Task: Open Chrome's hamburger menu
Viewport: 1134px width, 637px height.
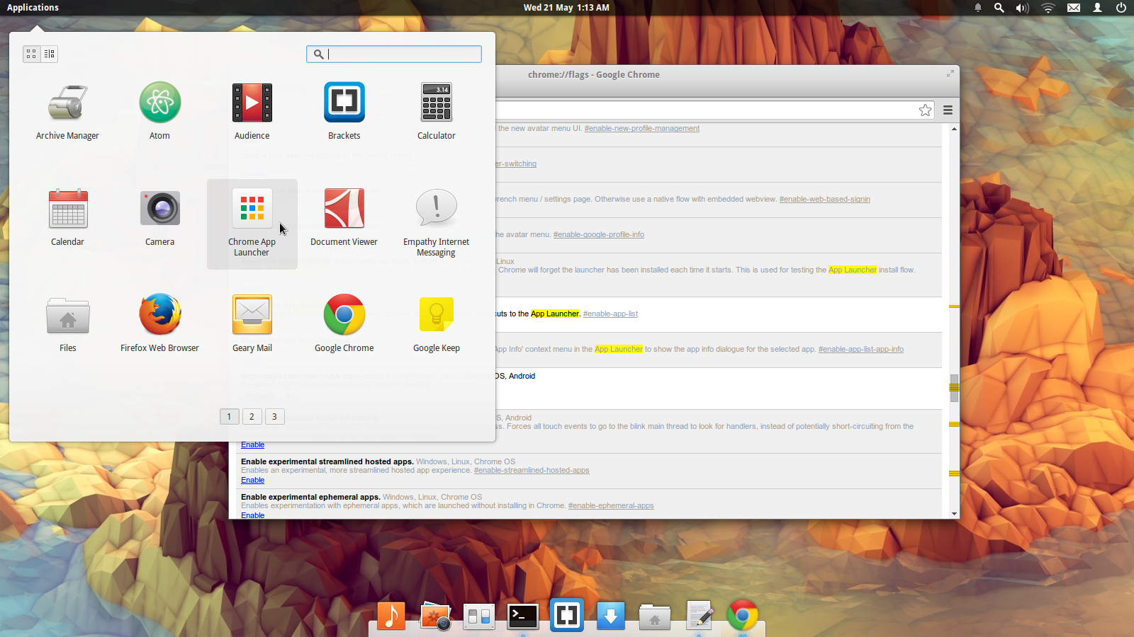Action: tap(948, 110)
